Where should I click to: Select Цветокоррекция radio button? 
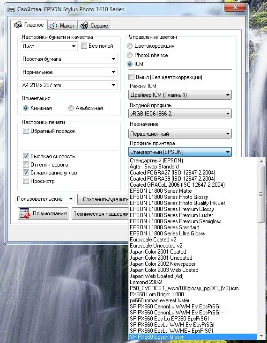(130, 46)
